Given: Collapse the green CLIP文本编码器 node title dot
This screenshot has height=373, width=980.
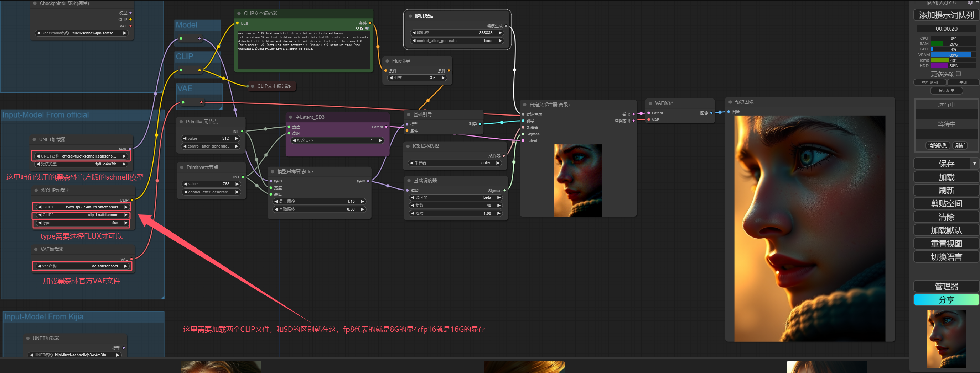Looking at the screenshot, I should (x=239, y=13).
